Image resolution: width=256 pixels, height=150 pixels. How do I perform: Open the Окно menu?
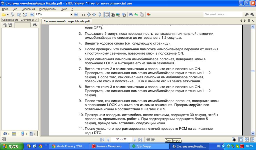(64, 9)
